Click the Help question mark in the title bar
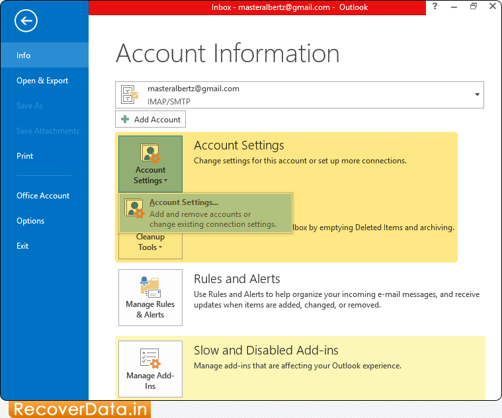 click(x=435, y=6)
